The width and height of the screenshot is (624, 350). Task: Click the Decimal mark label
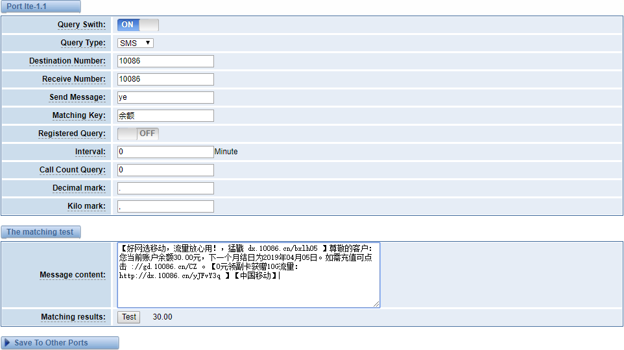[x=79, y=188]
